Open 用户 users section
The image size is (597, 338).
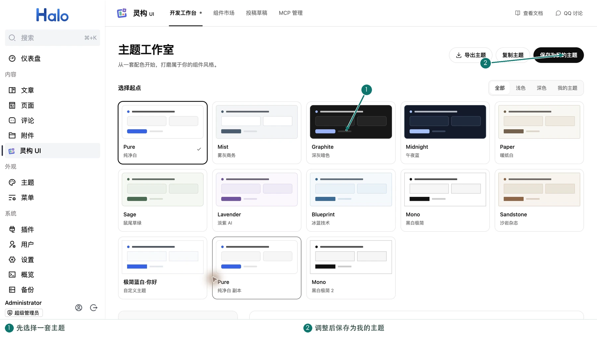pyautogui.click(x=52, y=245)
